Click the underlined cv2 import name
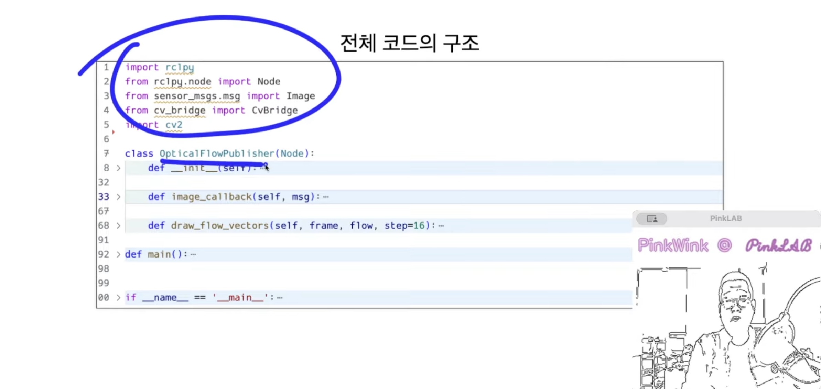The height and width of the screenshot is (389, 821). (x=174, y=125)
